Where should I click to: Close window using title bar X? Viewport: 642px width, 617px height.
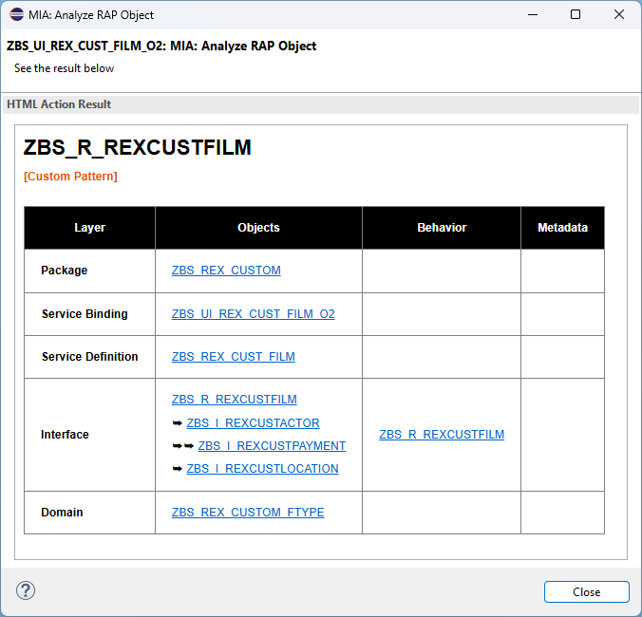619,15
